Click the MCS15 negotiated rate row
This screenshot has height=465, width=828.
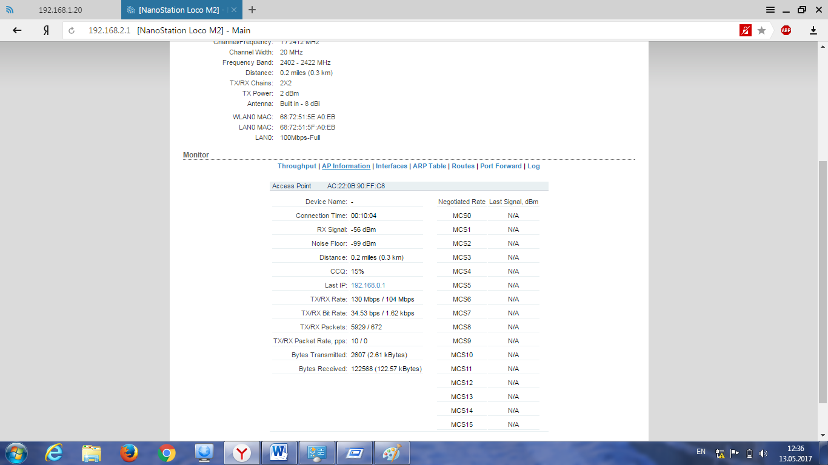[487, 424]
